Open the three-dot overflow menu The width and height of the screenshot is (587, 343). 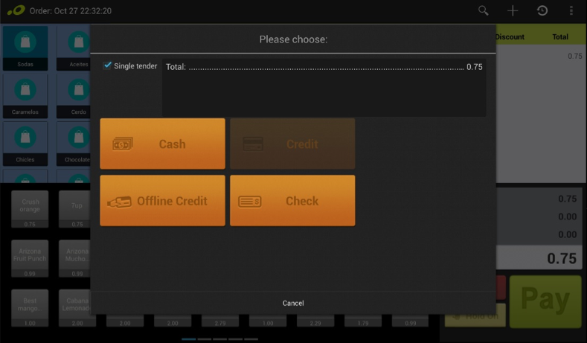(571, 10)
